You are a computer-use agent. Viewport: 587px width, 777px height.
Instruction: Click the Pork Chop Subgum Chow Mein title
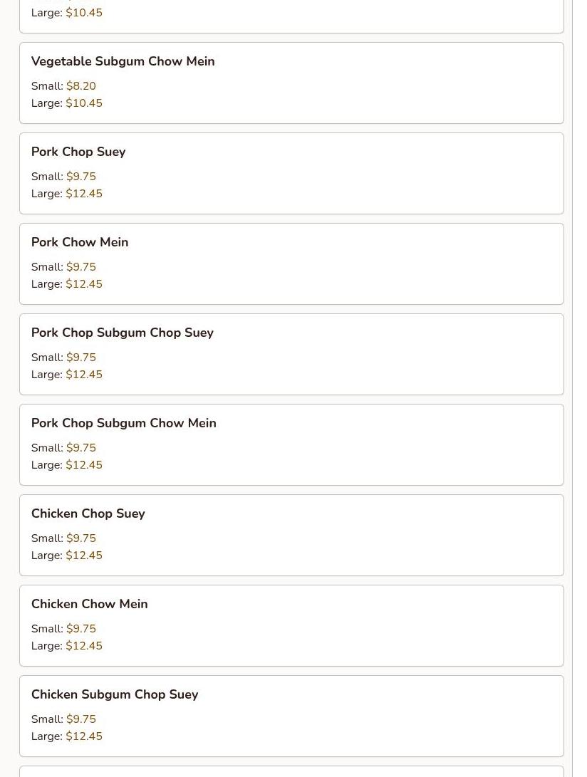click(x=123, y=423)
